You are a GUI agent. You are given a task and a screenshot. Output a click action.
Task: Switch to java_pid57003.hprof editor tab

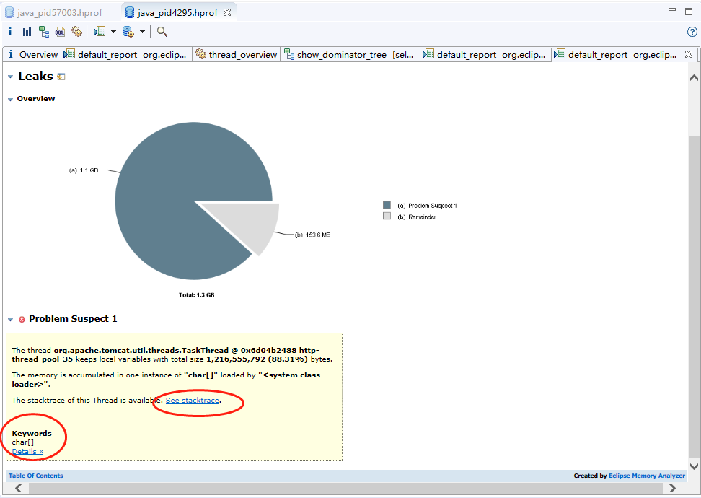click(x=53, y=12)
